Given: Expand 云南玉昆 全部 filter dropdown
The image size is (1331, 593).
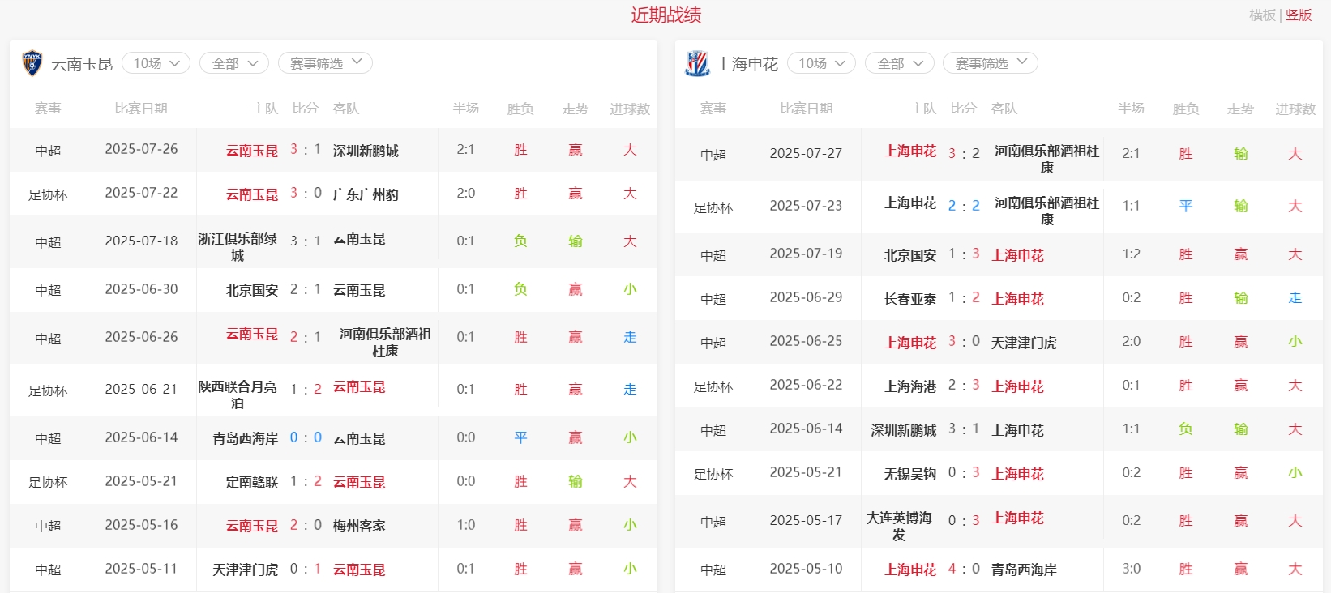Looking at the screenshot, I should 234,63.
